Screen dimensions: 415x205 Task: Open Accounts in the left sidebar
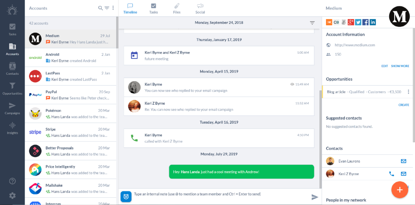tap(12, 49)
